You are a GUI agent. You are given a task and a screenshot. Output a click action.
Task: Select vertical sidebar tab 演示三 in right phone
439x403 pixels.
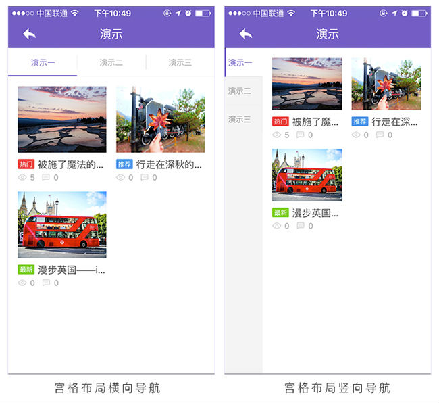[x=240, y=120]
